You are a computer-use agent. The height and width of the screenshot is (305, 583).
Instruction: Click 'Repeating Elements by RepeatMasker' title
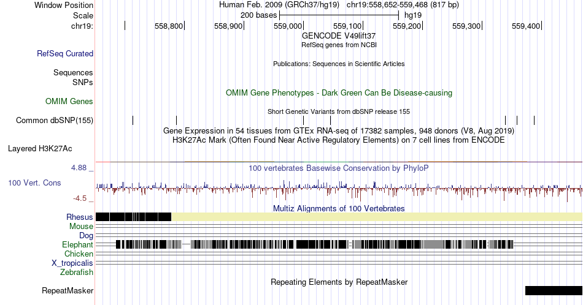339,282
